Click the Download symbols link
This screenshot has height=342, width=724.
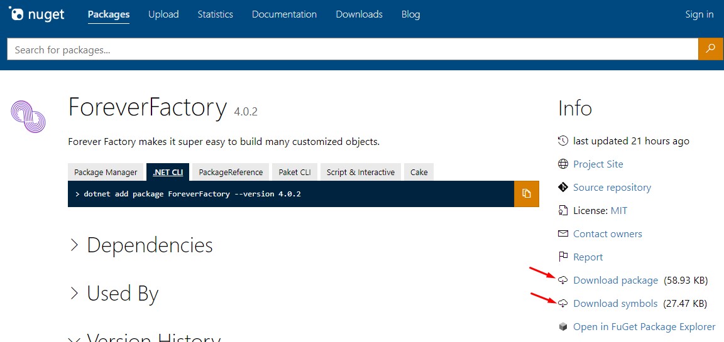tap(615, 303)
